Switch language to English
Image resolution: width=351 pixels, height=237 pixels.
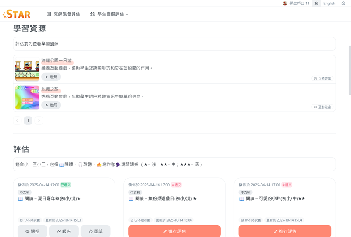[329, 4]
